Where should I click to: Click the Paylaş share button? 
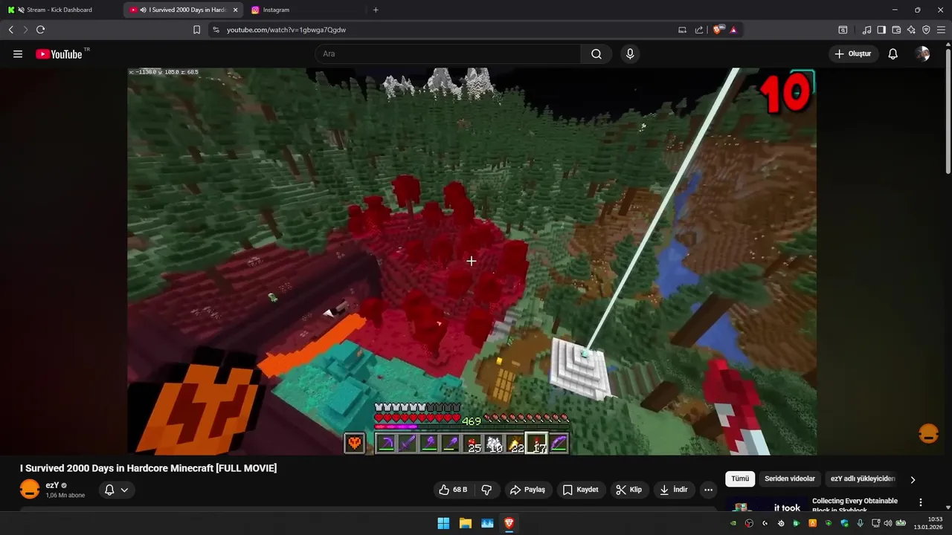click(527, 490)
